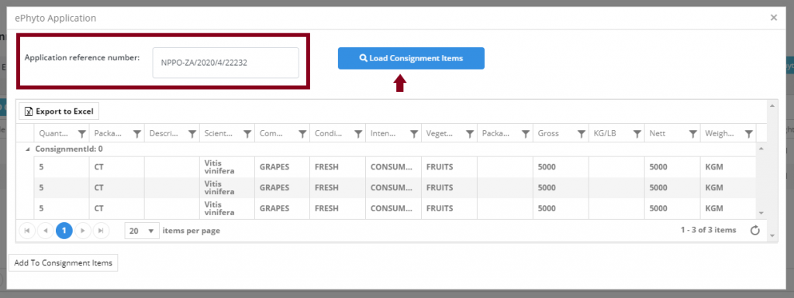794x298 pixels.
Task: Refresh the consignment items grid
Action: (x=755, y=231)
